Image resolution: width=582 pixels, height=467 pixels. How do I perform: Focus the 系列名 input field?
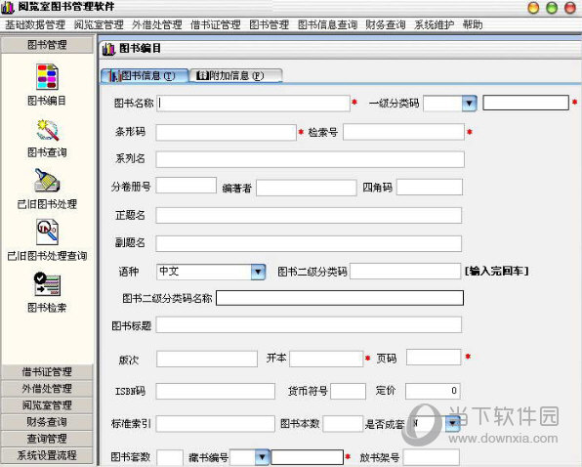pyautogui.click(x=310, y=159)
